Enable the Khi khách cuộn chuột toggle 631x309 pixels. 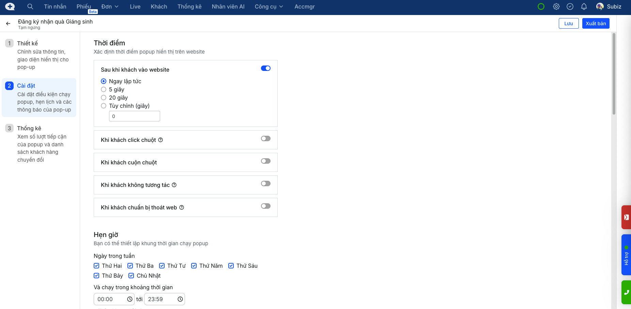(x=265, y=161)
